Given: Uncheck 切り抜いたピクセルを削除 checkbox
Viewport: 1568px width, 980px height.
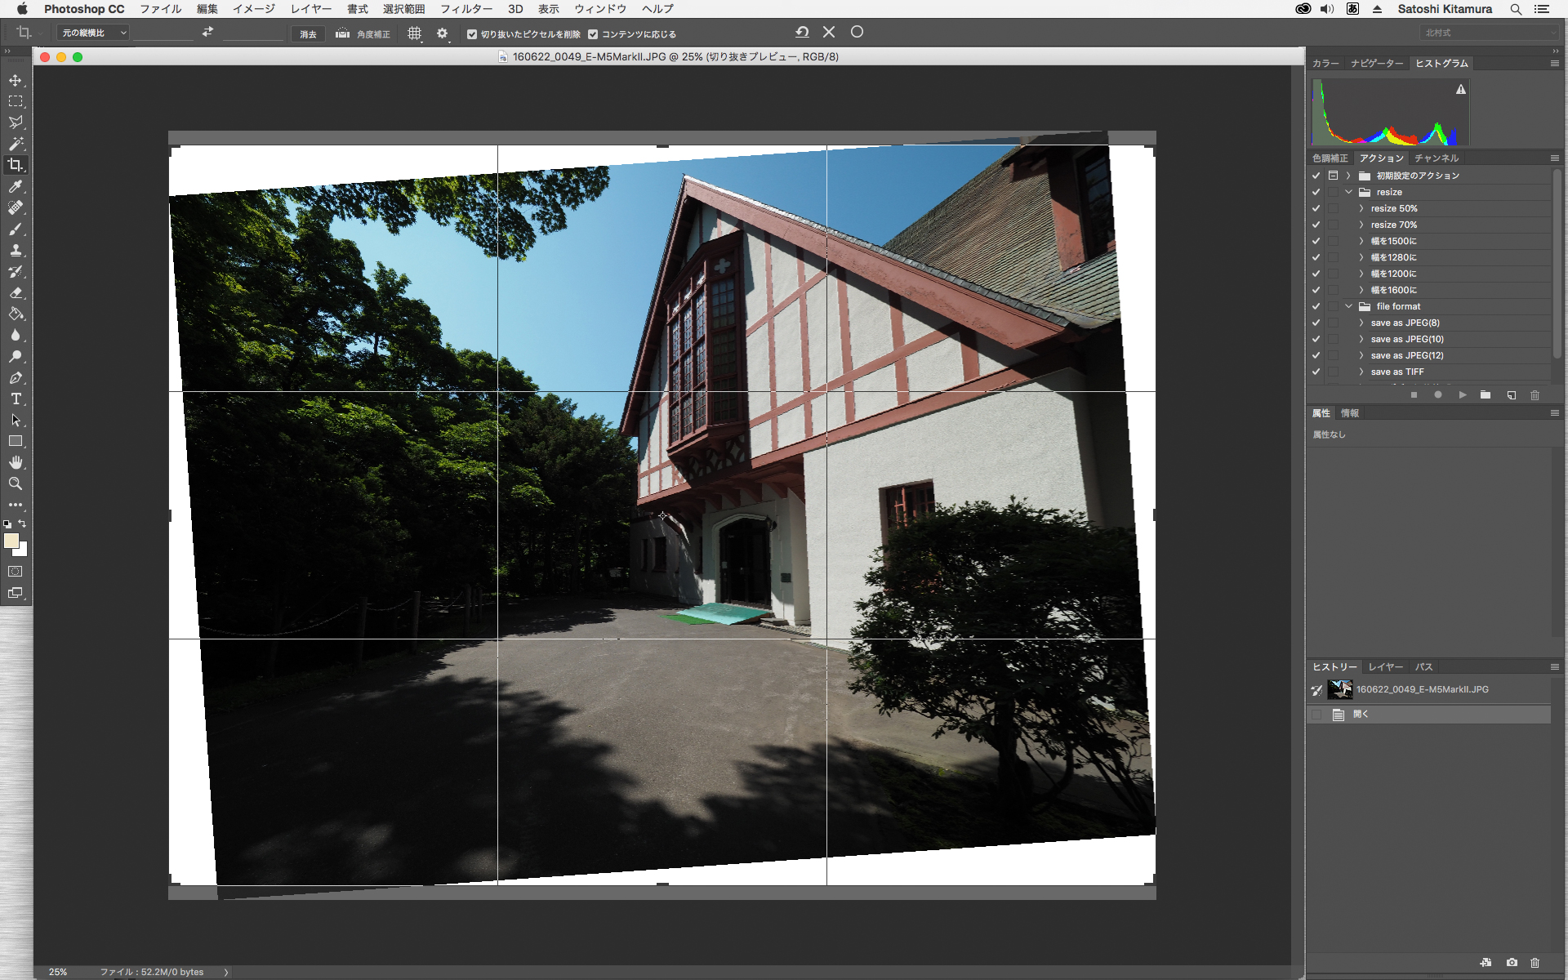Looking at the screenshot, I should pyautogui.click(x=472, y=34).
